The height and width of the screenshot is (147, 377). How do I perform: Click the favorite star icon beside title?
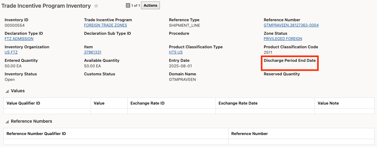pyautogui.click(x=96, y=6)
